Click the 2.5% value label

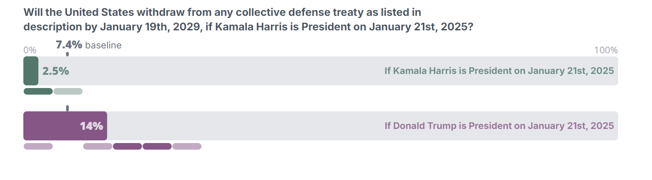click(56, 71)
